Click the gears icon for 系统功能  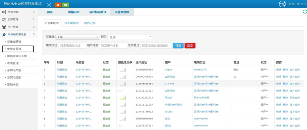pos(4,12)
